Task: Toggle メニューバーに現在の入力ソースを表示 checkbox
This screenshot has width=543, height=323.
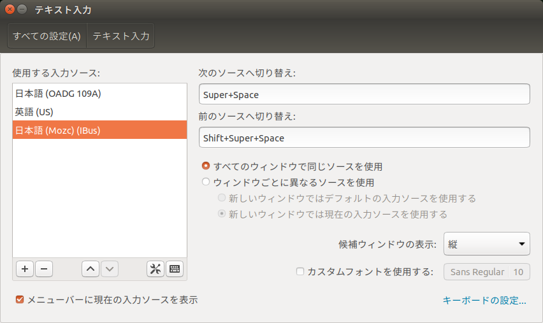Action: (x=20, y=299)
